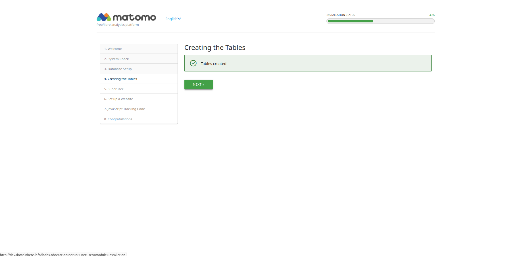Click the INSTALLATION STATUS label
Image resolution: width=531 pixels, height=256 pixels.
pos(341,15)
